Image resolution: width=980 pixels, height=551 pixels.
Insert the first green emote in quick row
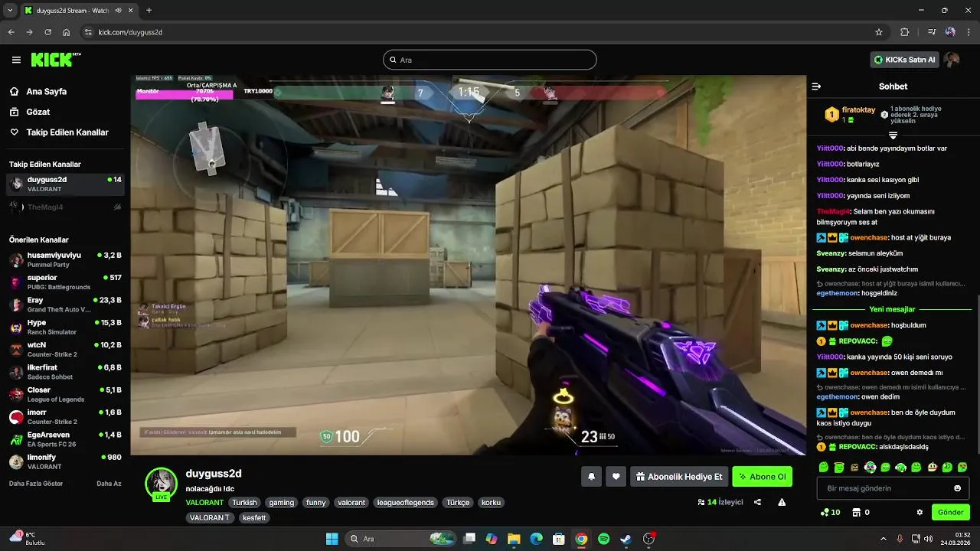point(824,467)
